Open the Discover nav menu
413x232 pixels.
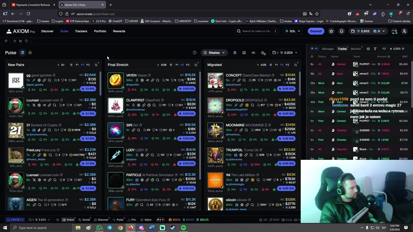(47, 31)
